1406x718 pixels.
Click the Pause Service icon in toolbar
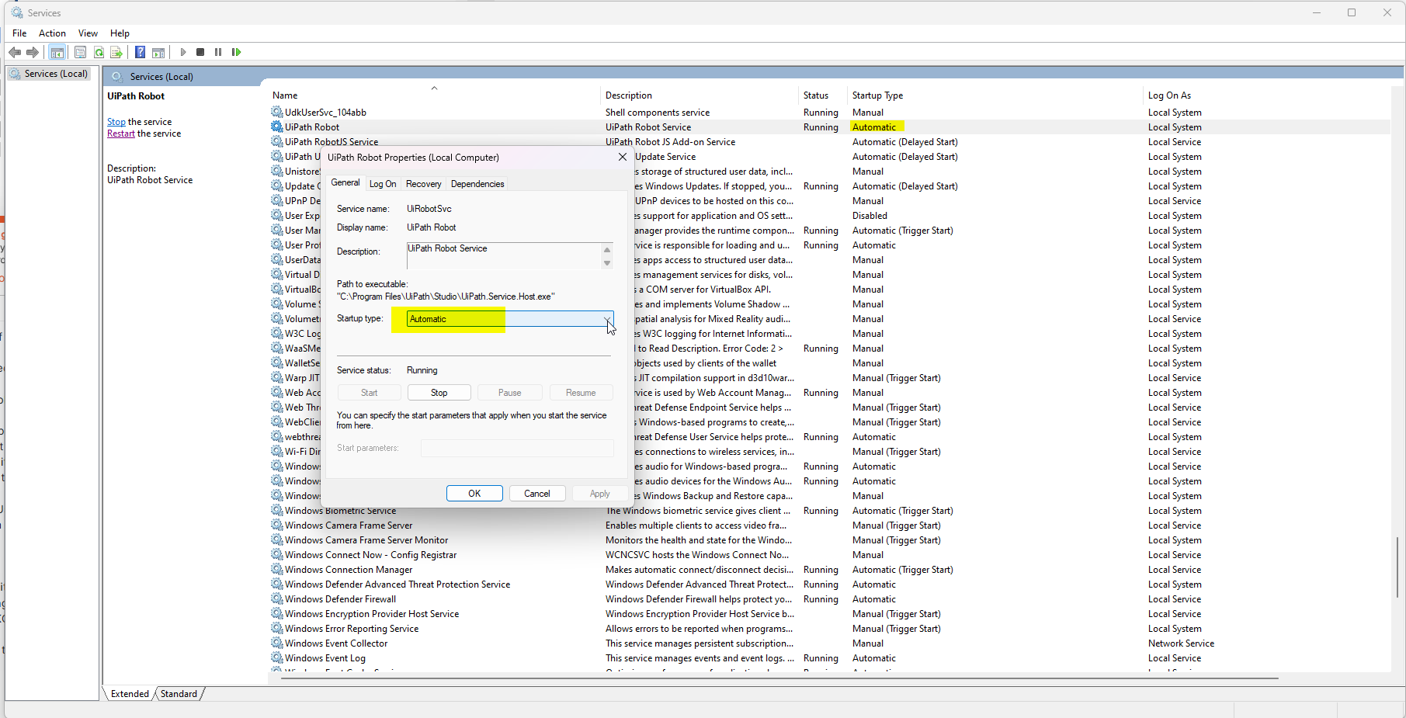pyautogui.click(x=218, y=52)
